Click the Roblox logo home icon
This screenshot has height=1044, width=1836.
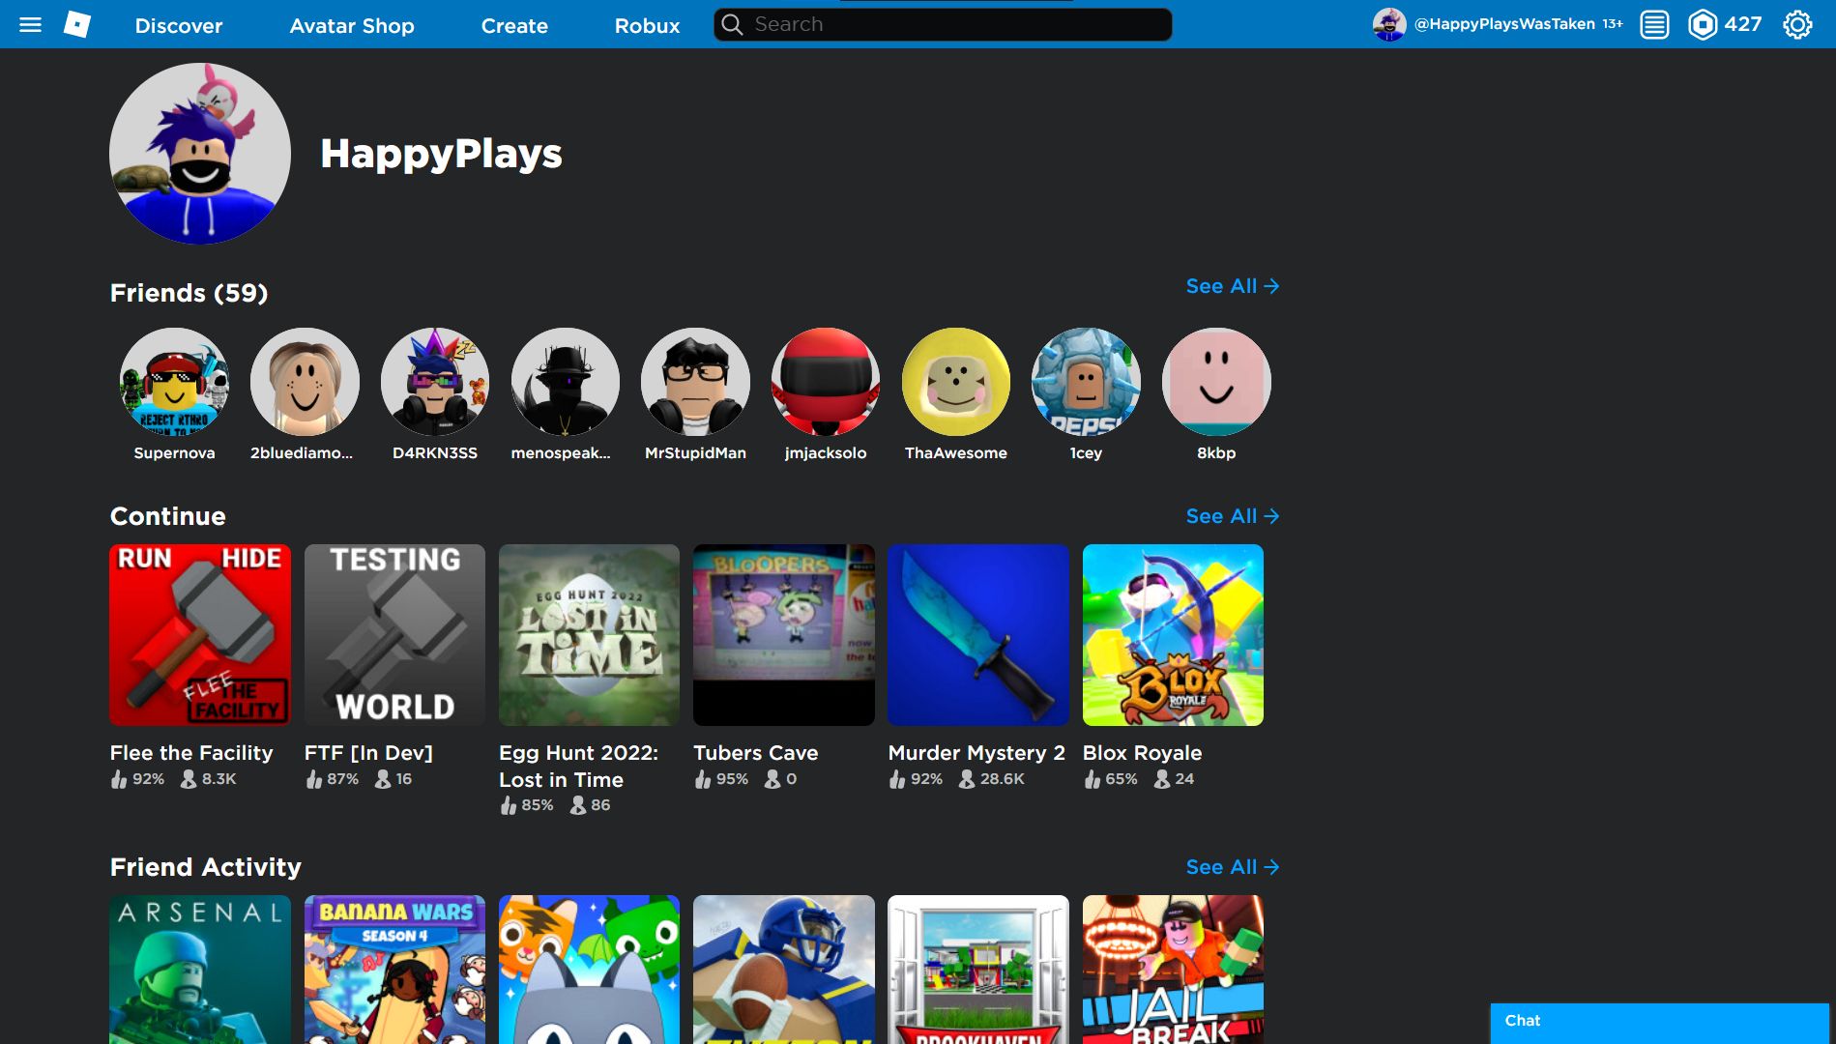point(77,24)
